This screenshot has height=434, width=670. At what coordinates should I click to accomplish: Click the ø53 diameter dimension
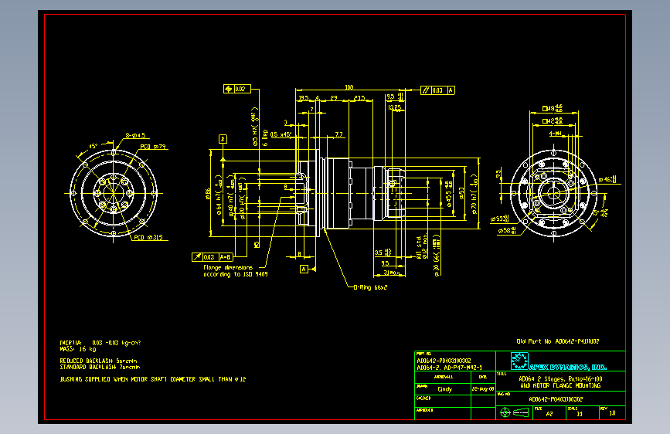coord(461,193)
